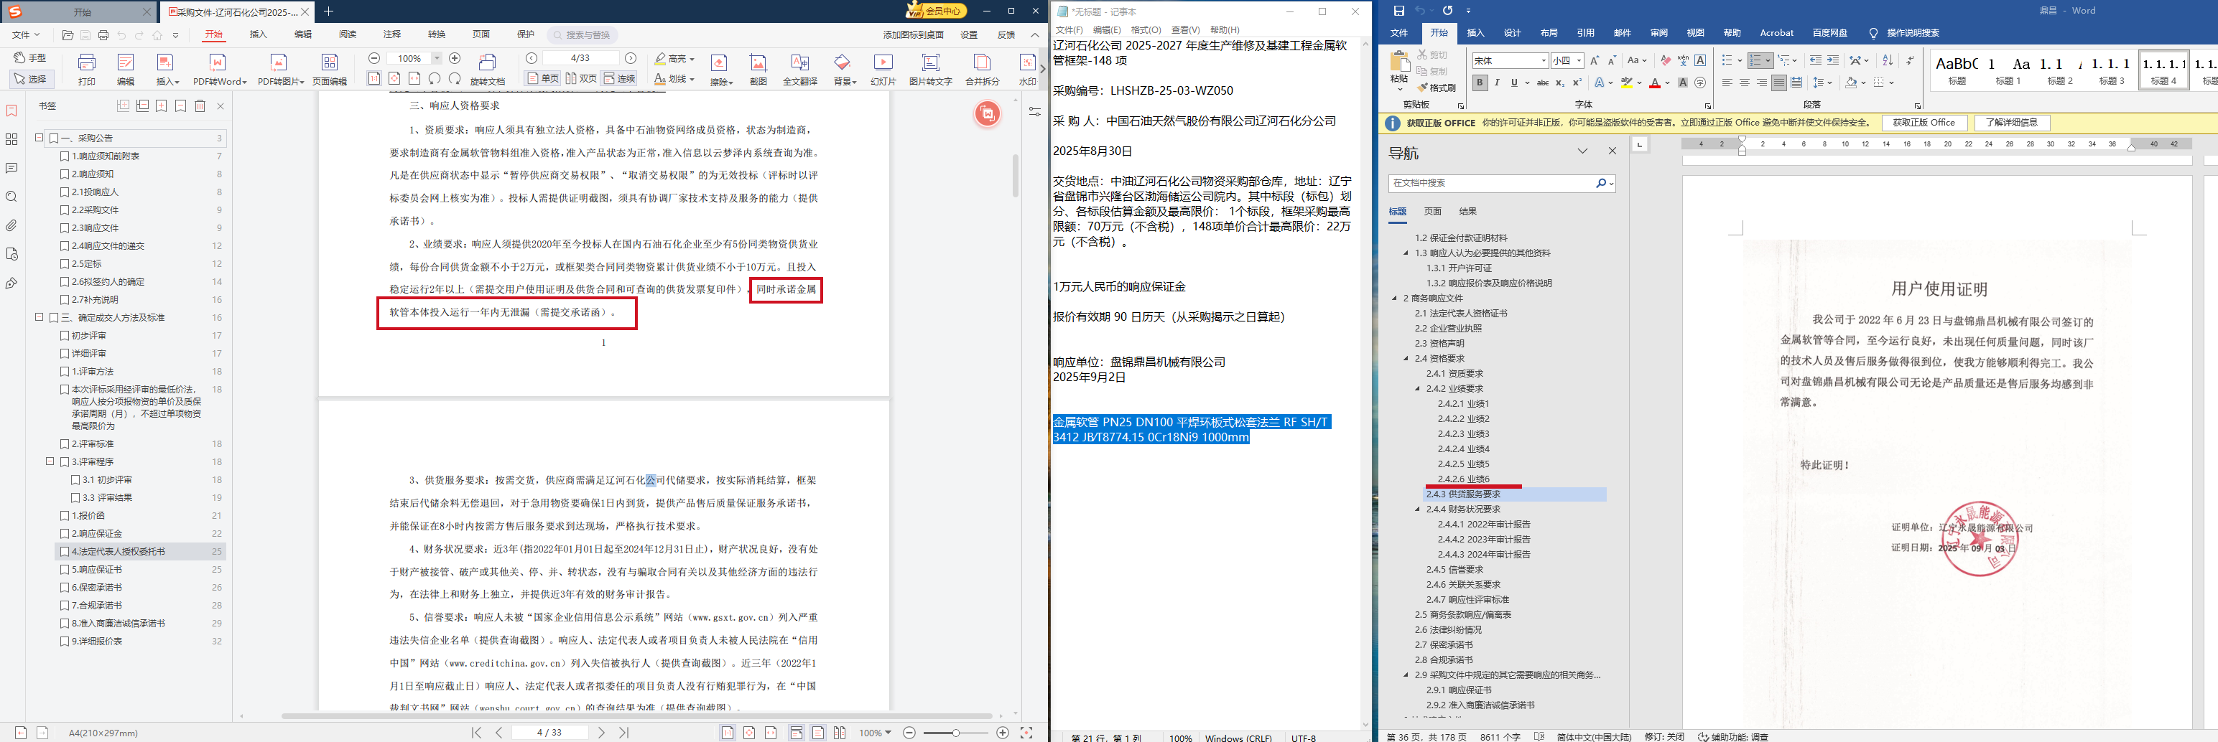Click the 格式刷 format painter in Word
Image resolution: width=2218 pixels, height=742 pixels.
tap(1437, 88)
